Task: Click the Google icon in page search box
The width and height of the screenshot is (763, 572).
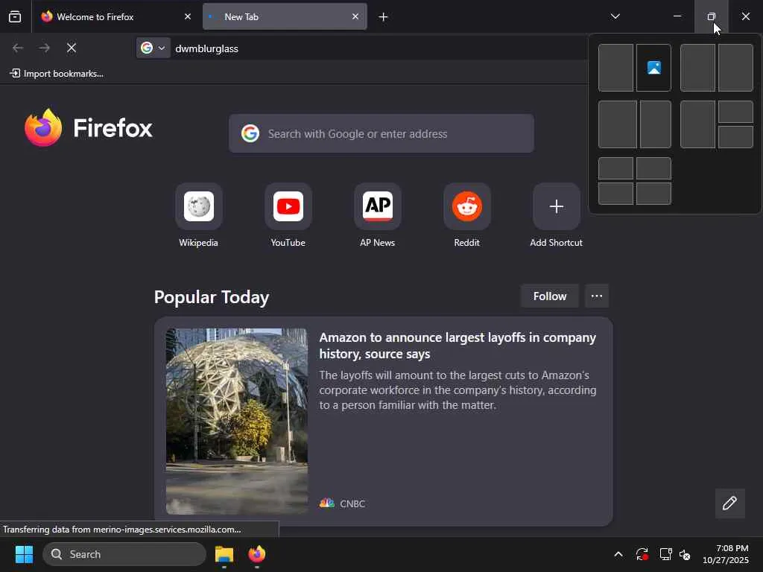Action: point(250,133)
